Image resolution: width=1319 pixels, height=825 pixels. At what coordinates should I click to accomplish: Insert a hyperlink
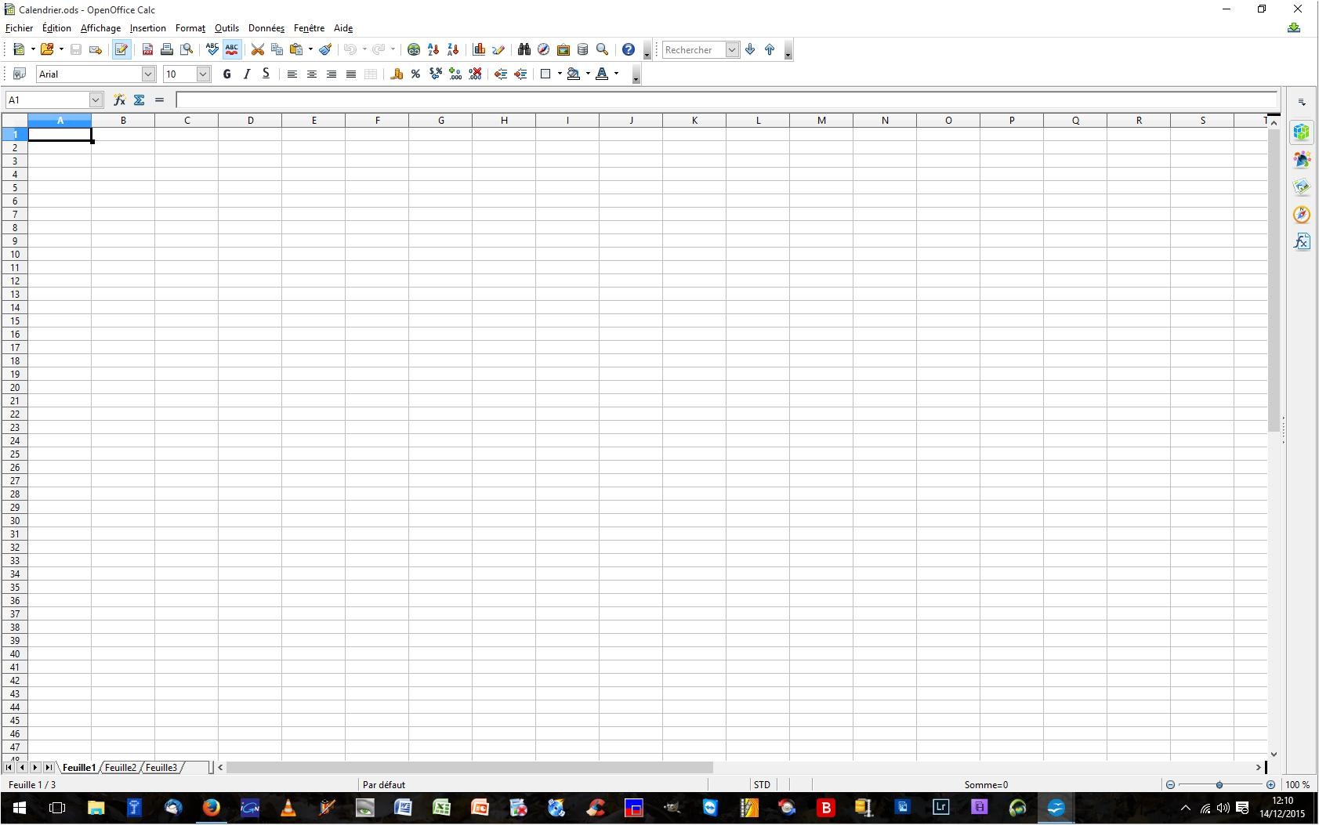pos(414,49)
